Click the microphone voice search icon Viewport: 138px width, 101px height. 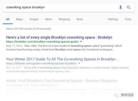point(121,7)
